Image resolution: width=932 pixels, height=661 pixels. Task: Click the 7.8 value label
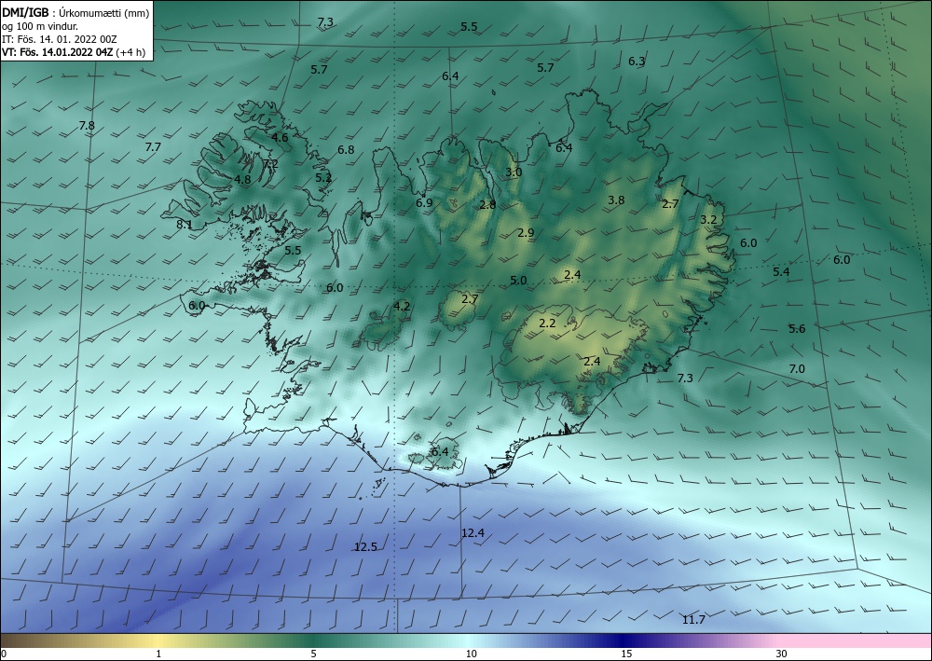point(87,126)
